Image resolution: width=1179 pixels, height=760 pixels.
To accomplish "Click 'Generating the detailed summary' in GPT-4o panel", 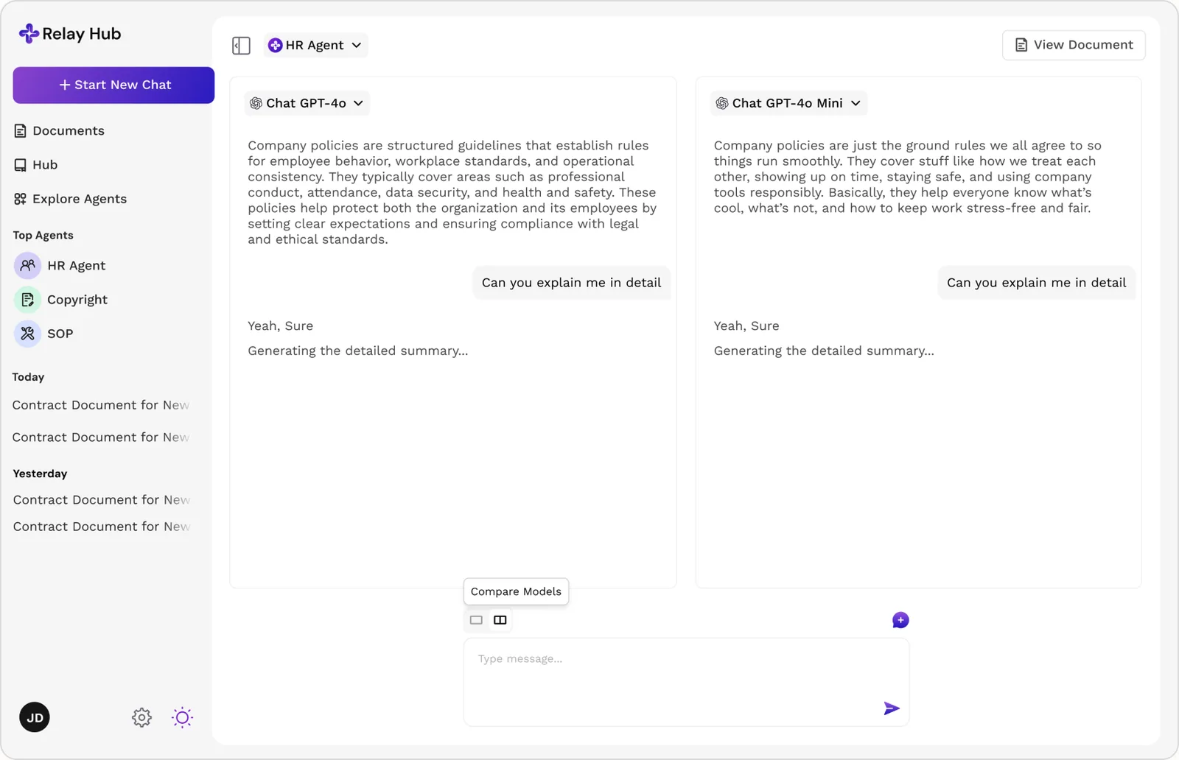I will [357, 351].
